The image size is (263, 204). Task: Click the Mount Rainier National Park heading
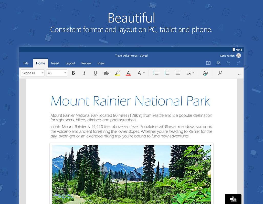pos(130,101)
